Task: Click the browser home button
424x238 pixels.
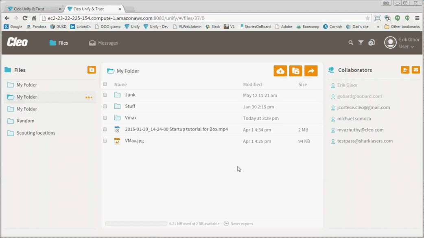Action: click(x=34, y=18)
